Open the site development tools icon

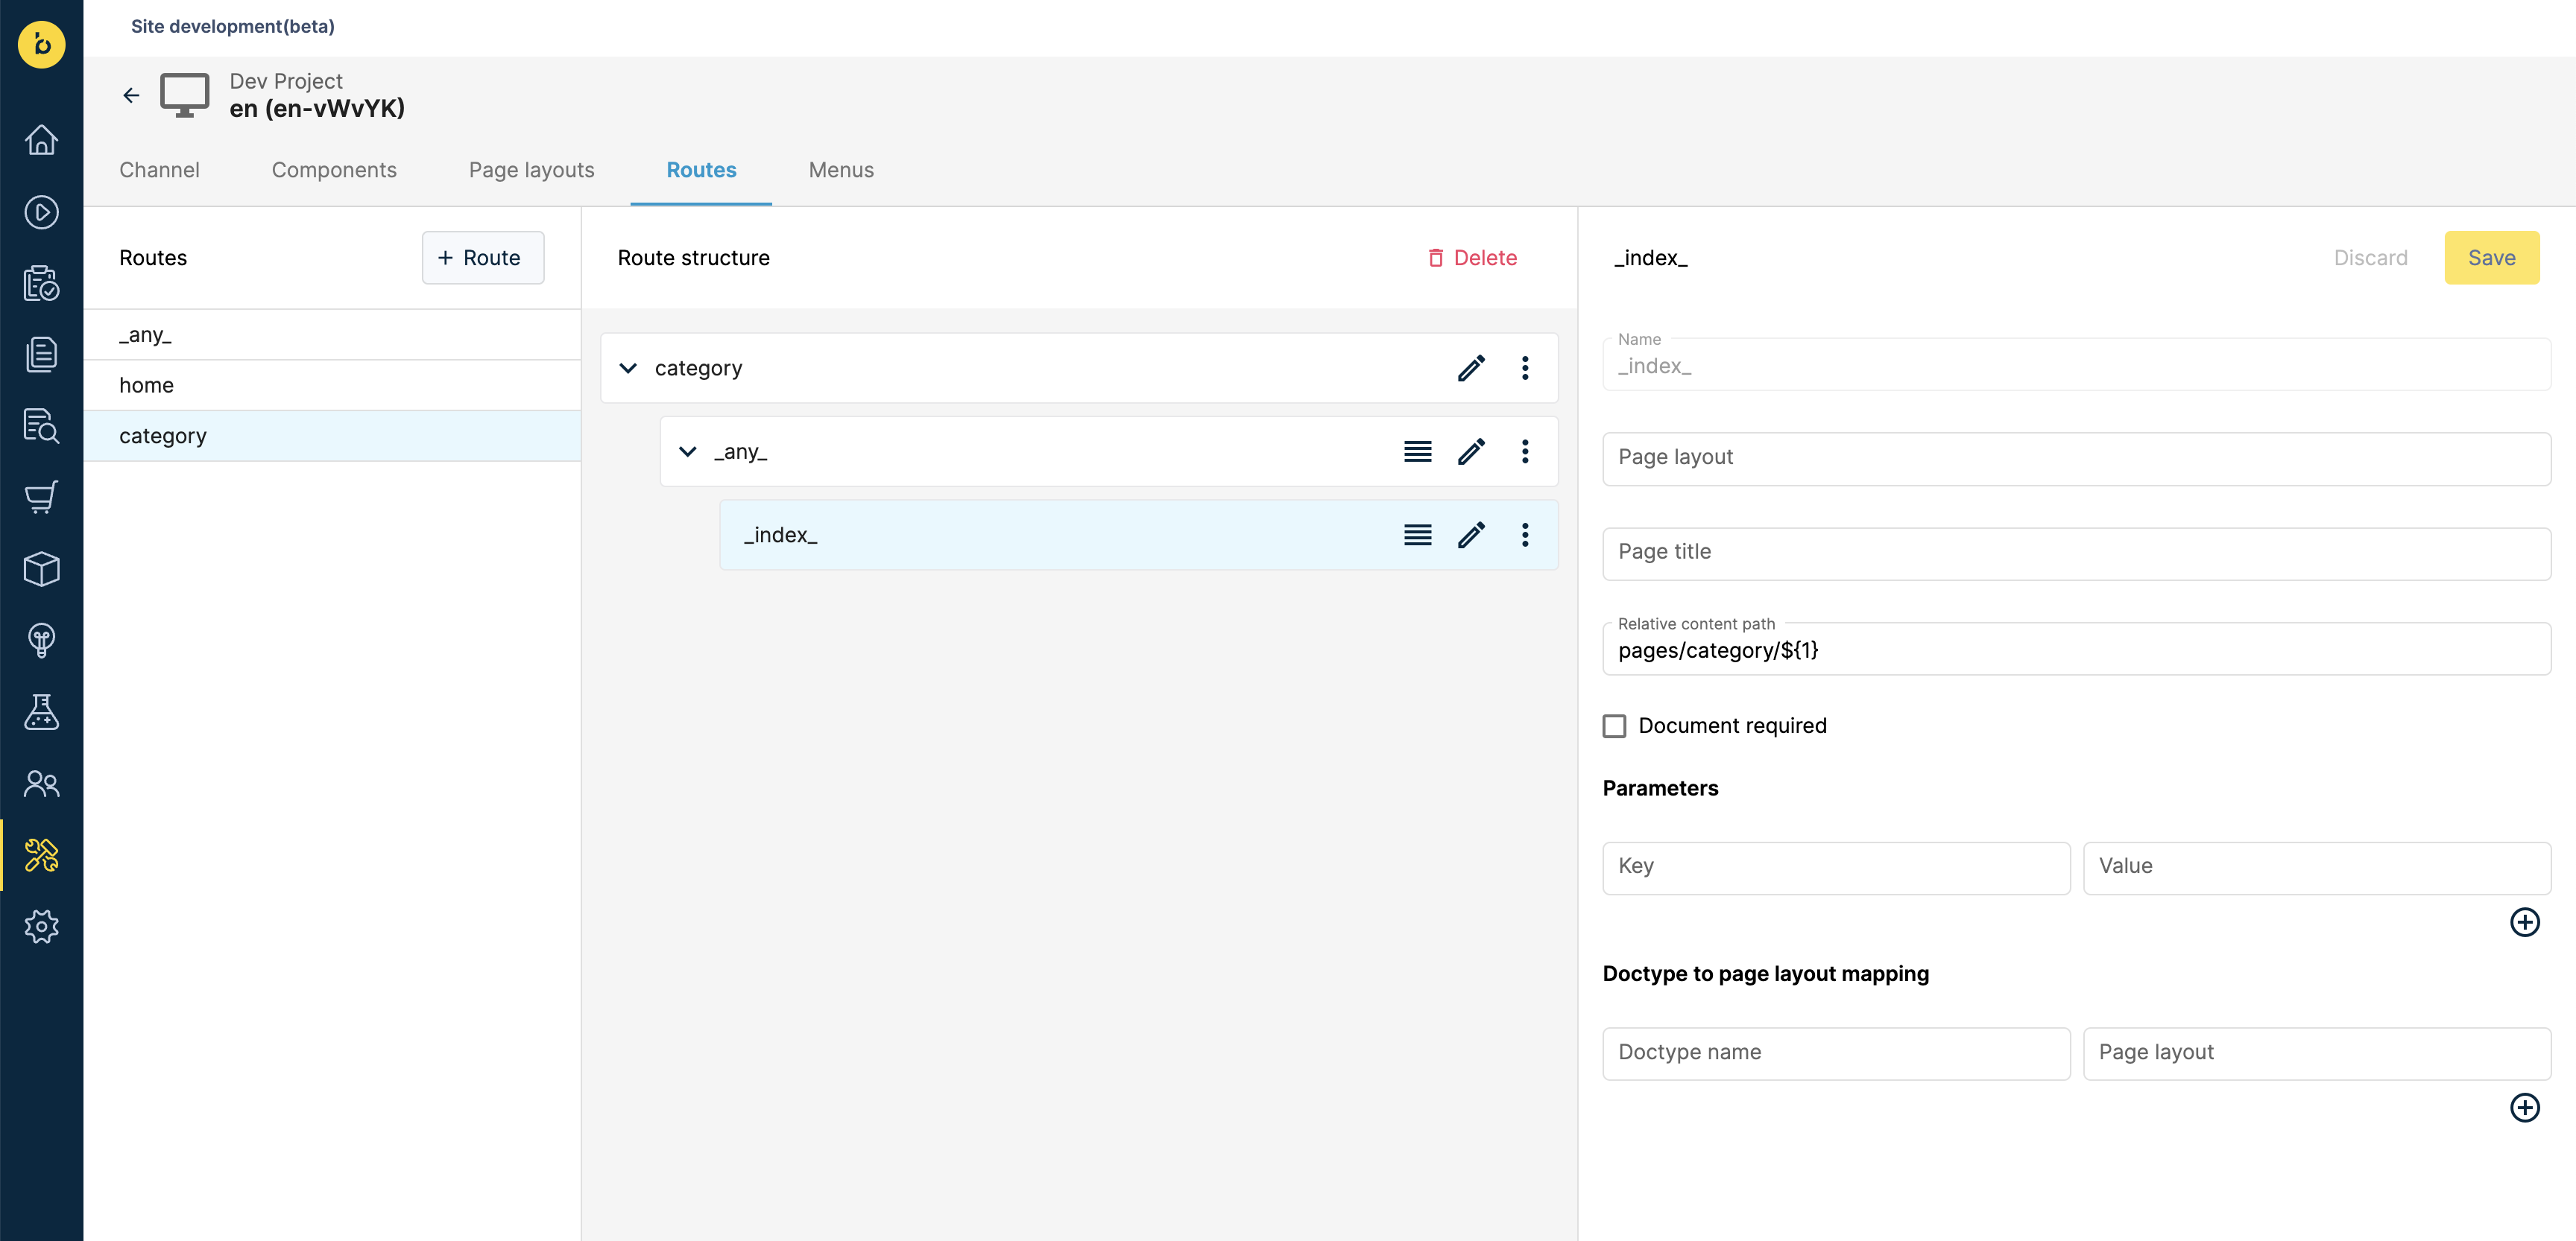(x=41, y=855)
